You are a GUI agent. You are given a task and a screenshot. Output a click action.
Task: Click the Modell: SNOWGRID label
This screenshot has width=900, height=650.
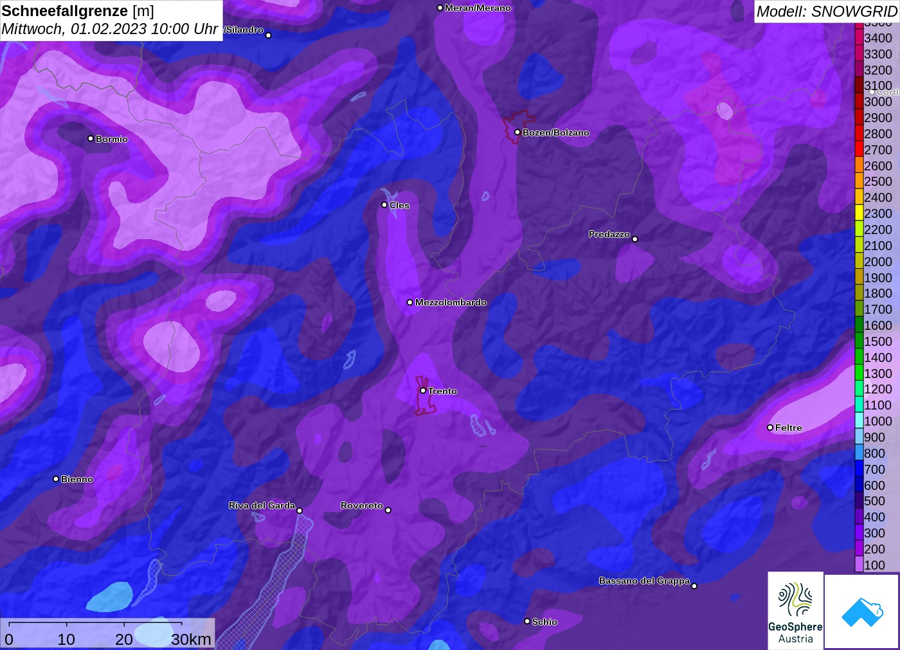[827, 11]
